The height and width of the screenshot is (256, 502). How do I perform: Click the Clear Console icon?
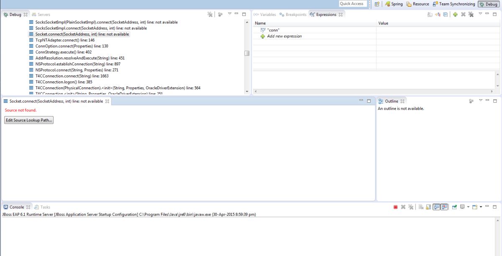point(421,207)
